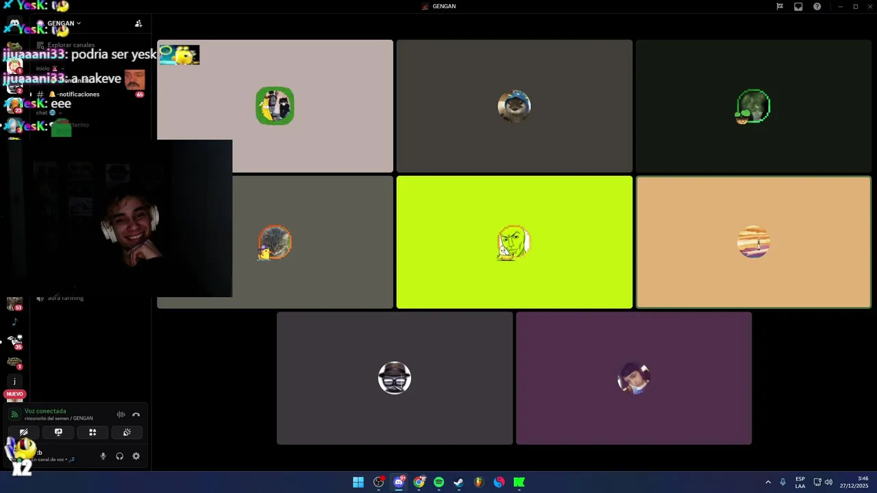Viewport: 877px width, 493px height.
Task: Focus the banana avatar participant tile
Action: [275, 106]
